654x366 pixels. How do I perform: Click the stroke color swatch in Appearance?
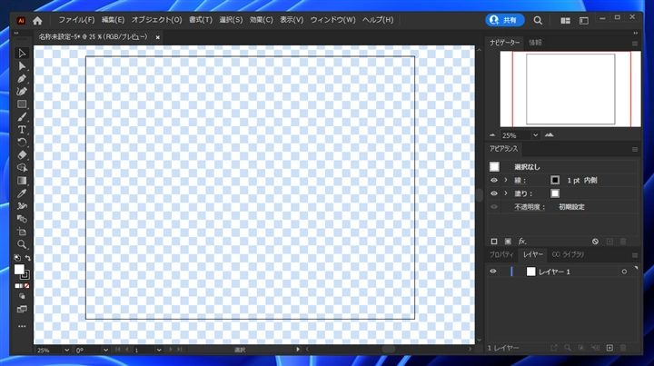pos(555,180)
